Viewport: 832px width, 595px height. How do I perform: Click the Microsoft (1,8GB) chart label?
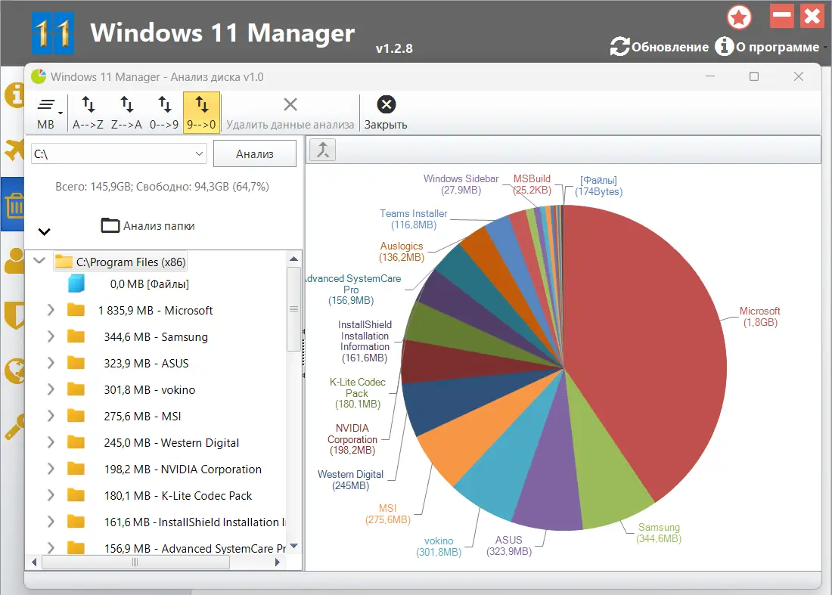click(x=760, y=317)
